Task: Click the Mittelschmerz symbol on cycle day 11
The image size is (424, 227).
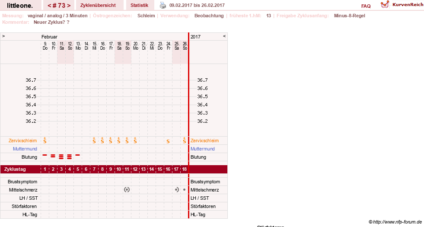Action: [x=127, y=190]
